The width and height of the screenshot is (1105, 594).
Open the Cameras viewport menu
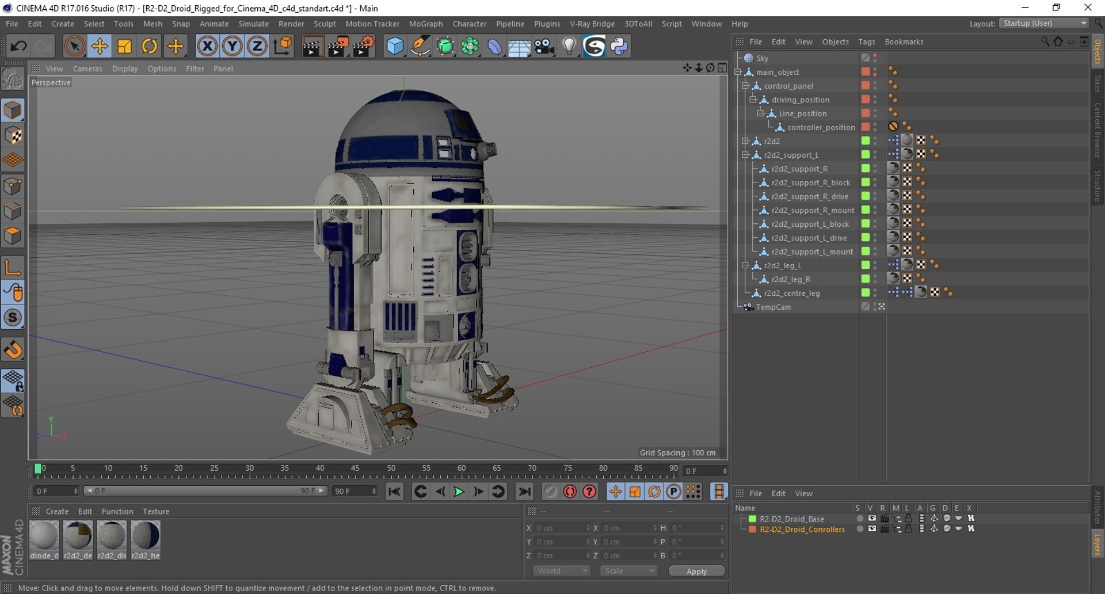point(87,68)
